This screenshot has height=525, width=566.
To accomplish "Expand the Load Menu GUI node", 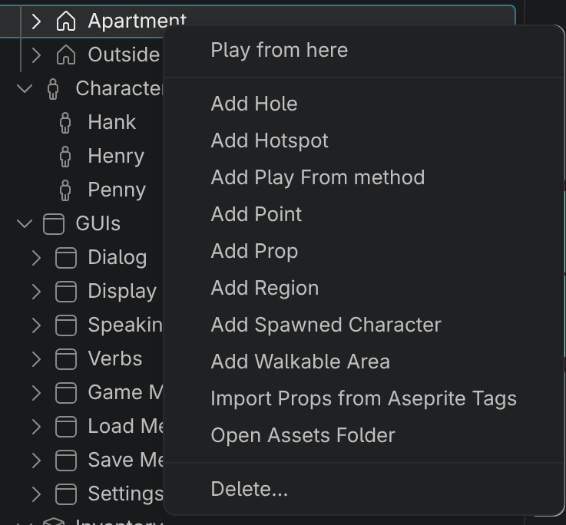I will point(36,427).
